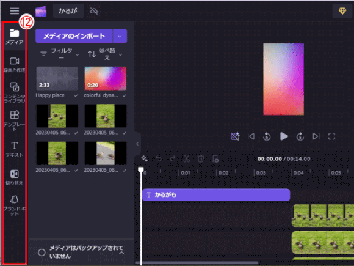Screen dimensions: 354x266
Task: Expand メディアはバックアップされていません notice
Action: (x=121, y=253)
